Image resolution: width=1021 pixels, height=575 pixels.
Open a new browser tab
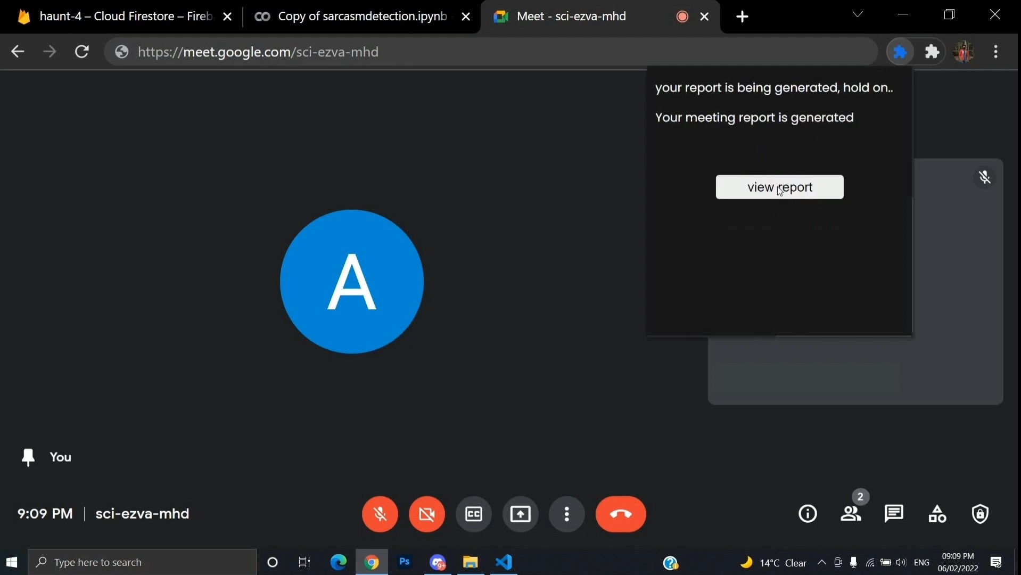[x=743, y=17]
